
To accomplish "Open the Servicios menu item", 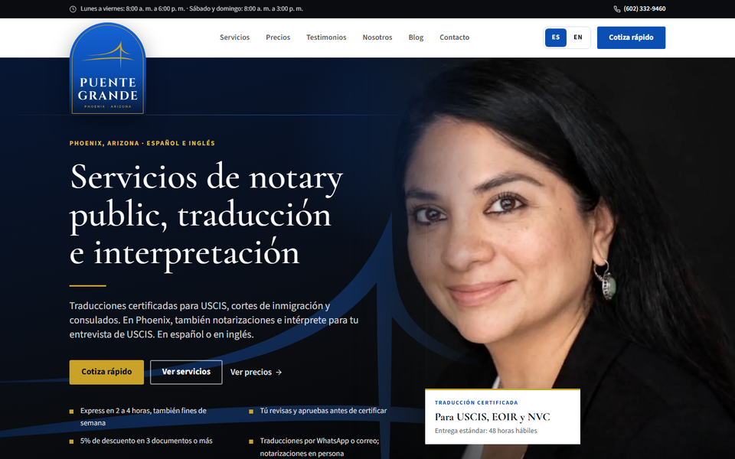I will click(234, 37).
